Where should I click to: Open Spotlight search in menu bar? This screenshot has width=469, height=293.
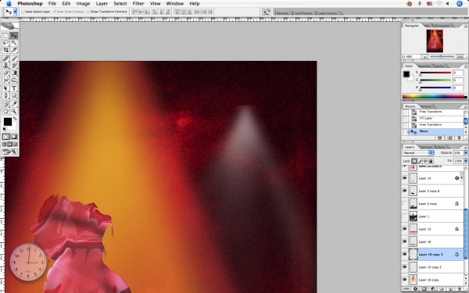pos(460,4)
